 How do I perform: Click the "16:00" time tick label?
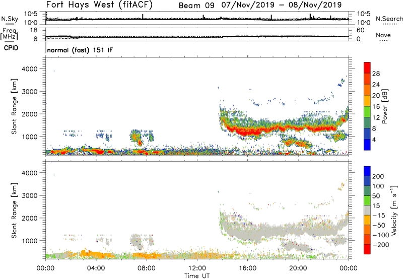click(x=247, y=268)
